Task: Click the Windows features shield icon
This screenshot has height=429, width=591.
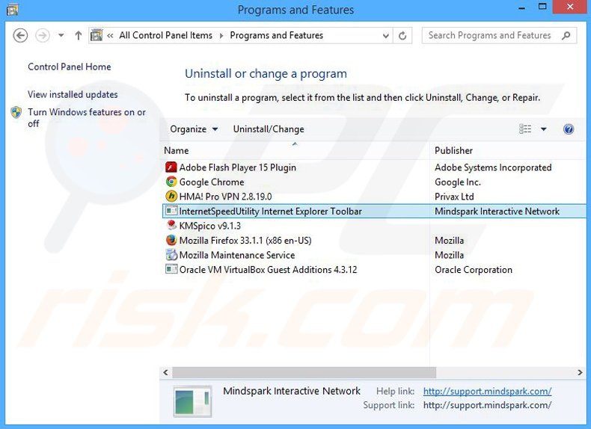Action: [16, 112]
